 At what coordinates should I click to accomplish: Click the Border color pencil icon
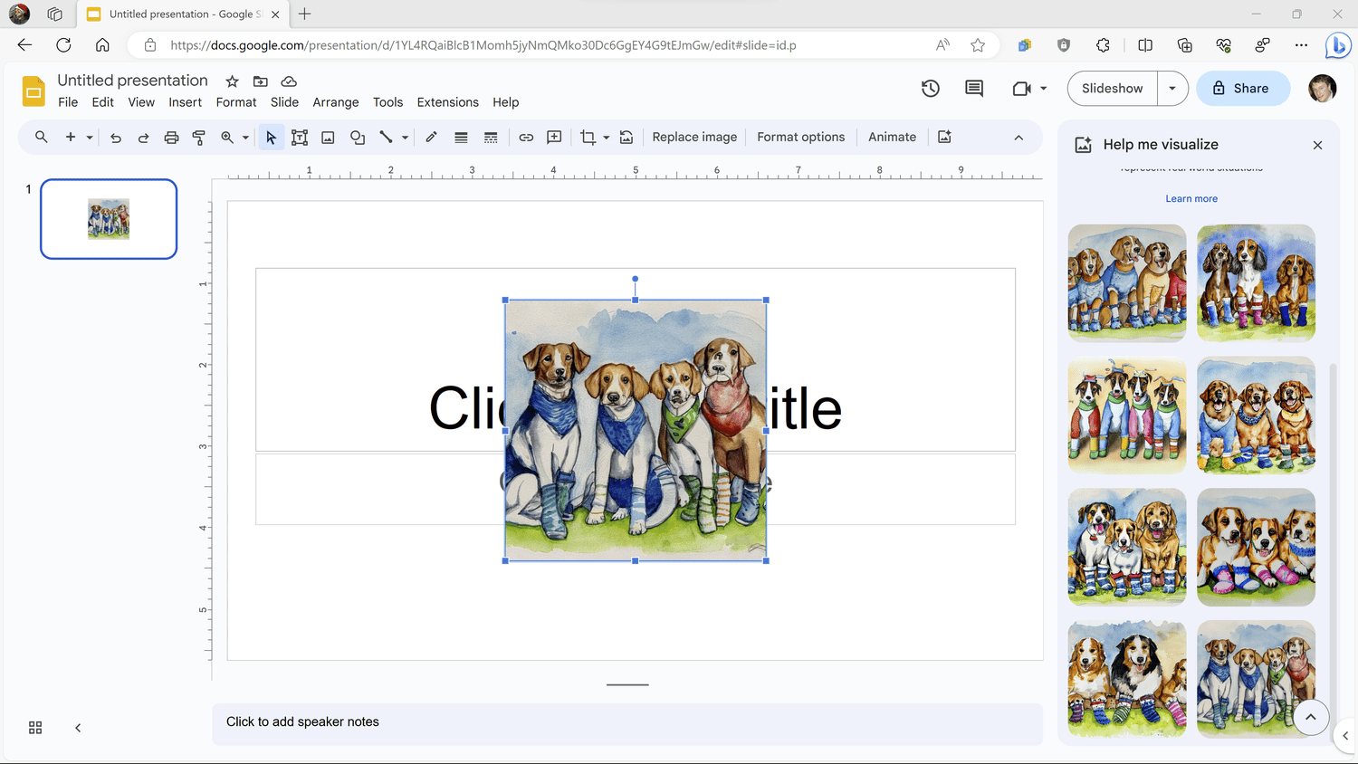click(432, 138)
